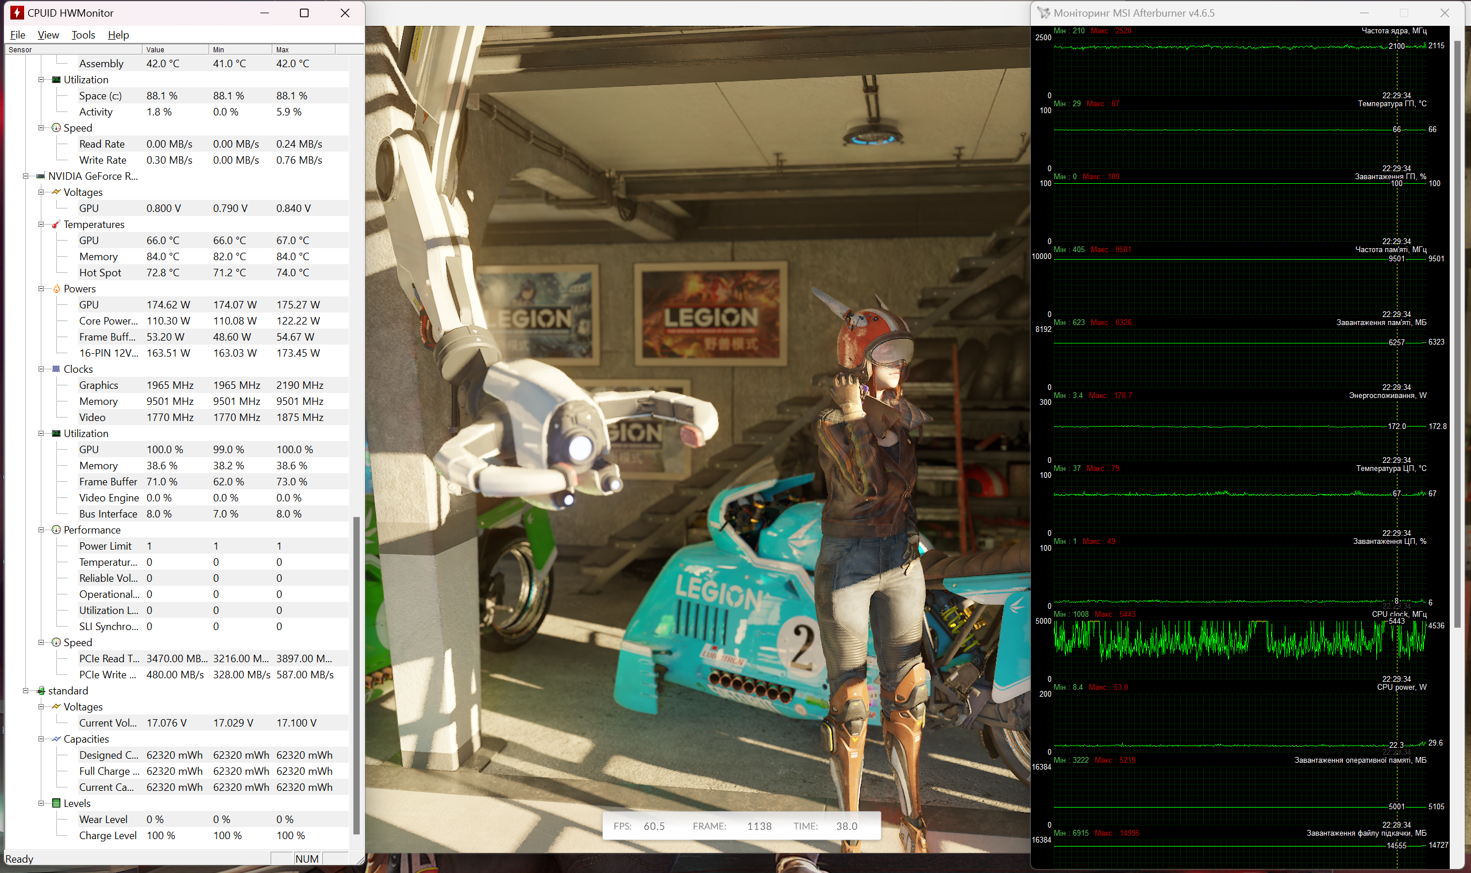Collapse the NVIDIA GeForce tree node
The image size is (1471, 873).
pos(25,176)
